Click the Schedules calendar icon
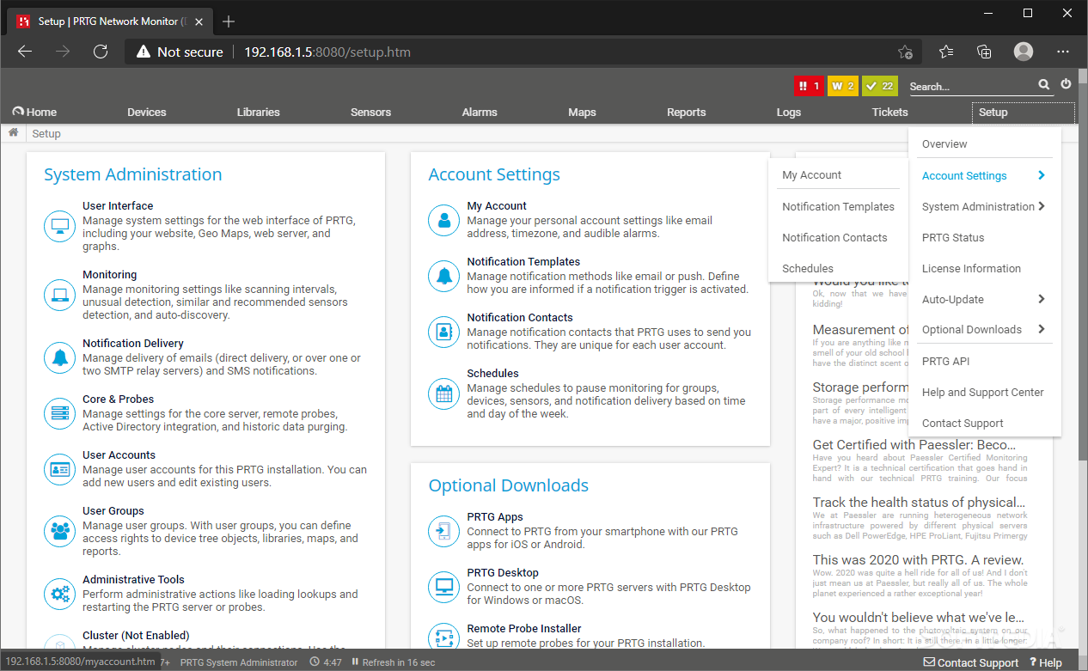The width and height of the screenshot is (1088, 671). point(444,393)
